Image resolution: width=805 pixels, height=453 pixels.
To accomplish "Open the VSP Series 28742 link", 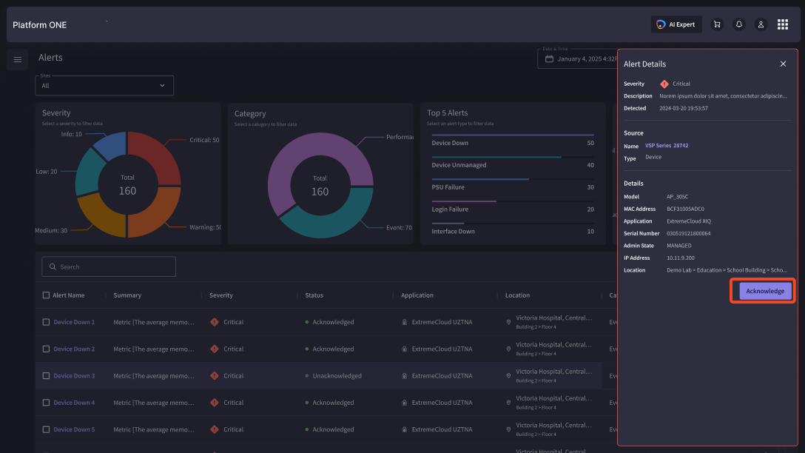I will (667, 145).
